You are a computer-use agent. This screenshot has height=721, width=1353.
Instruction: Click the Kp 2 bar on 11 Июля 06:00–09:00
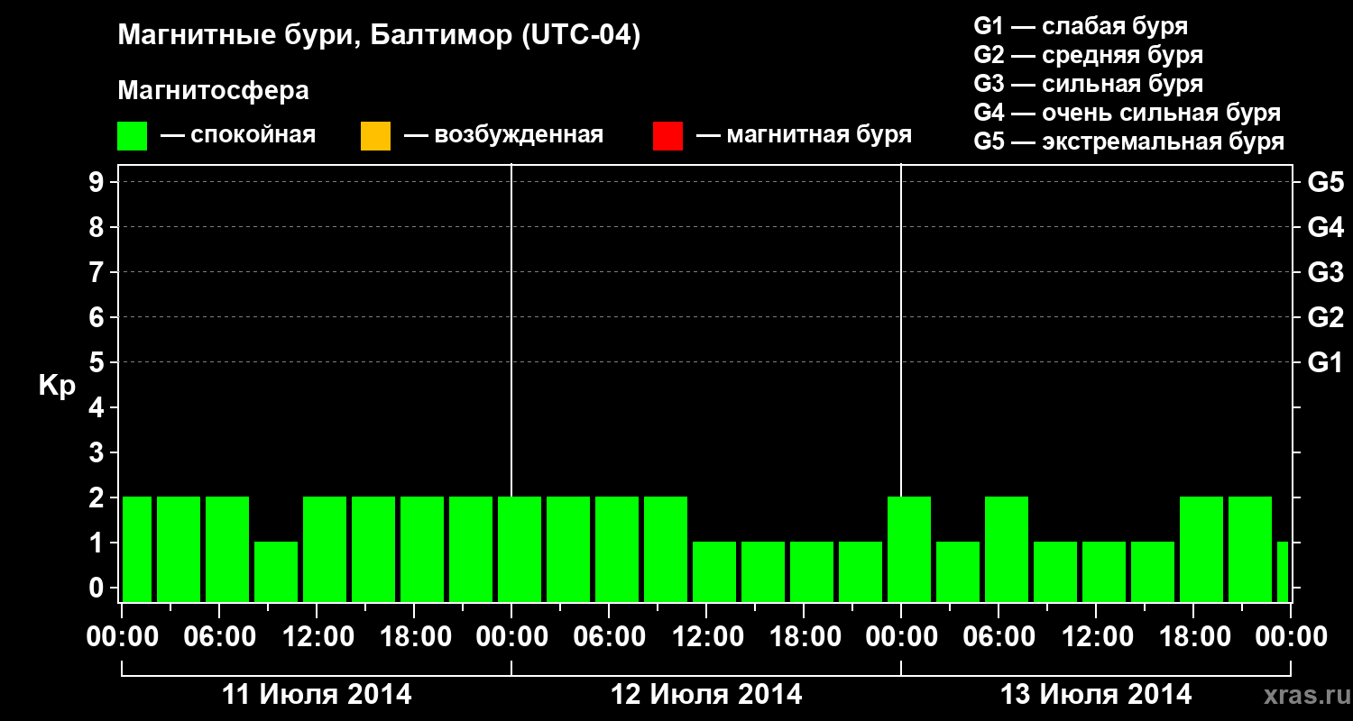pyautogui.click(x=227, y=549)
